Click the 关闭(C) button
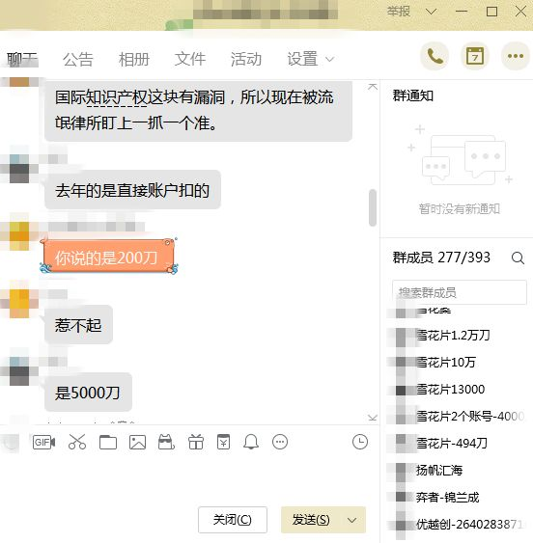 tap(233, 520)
